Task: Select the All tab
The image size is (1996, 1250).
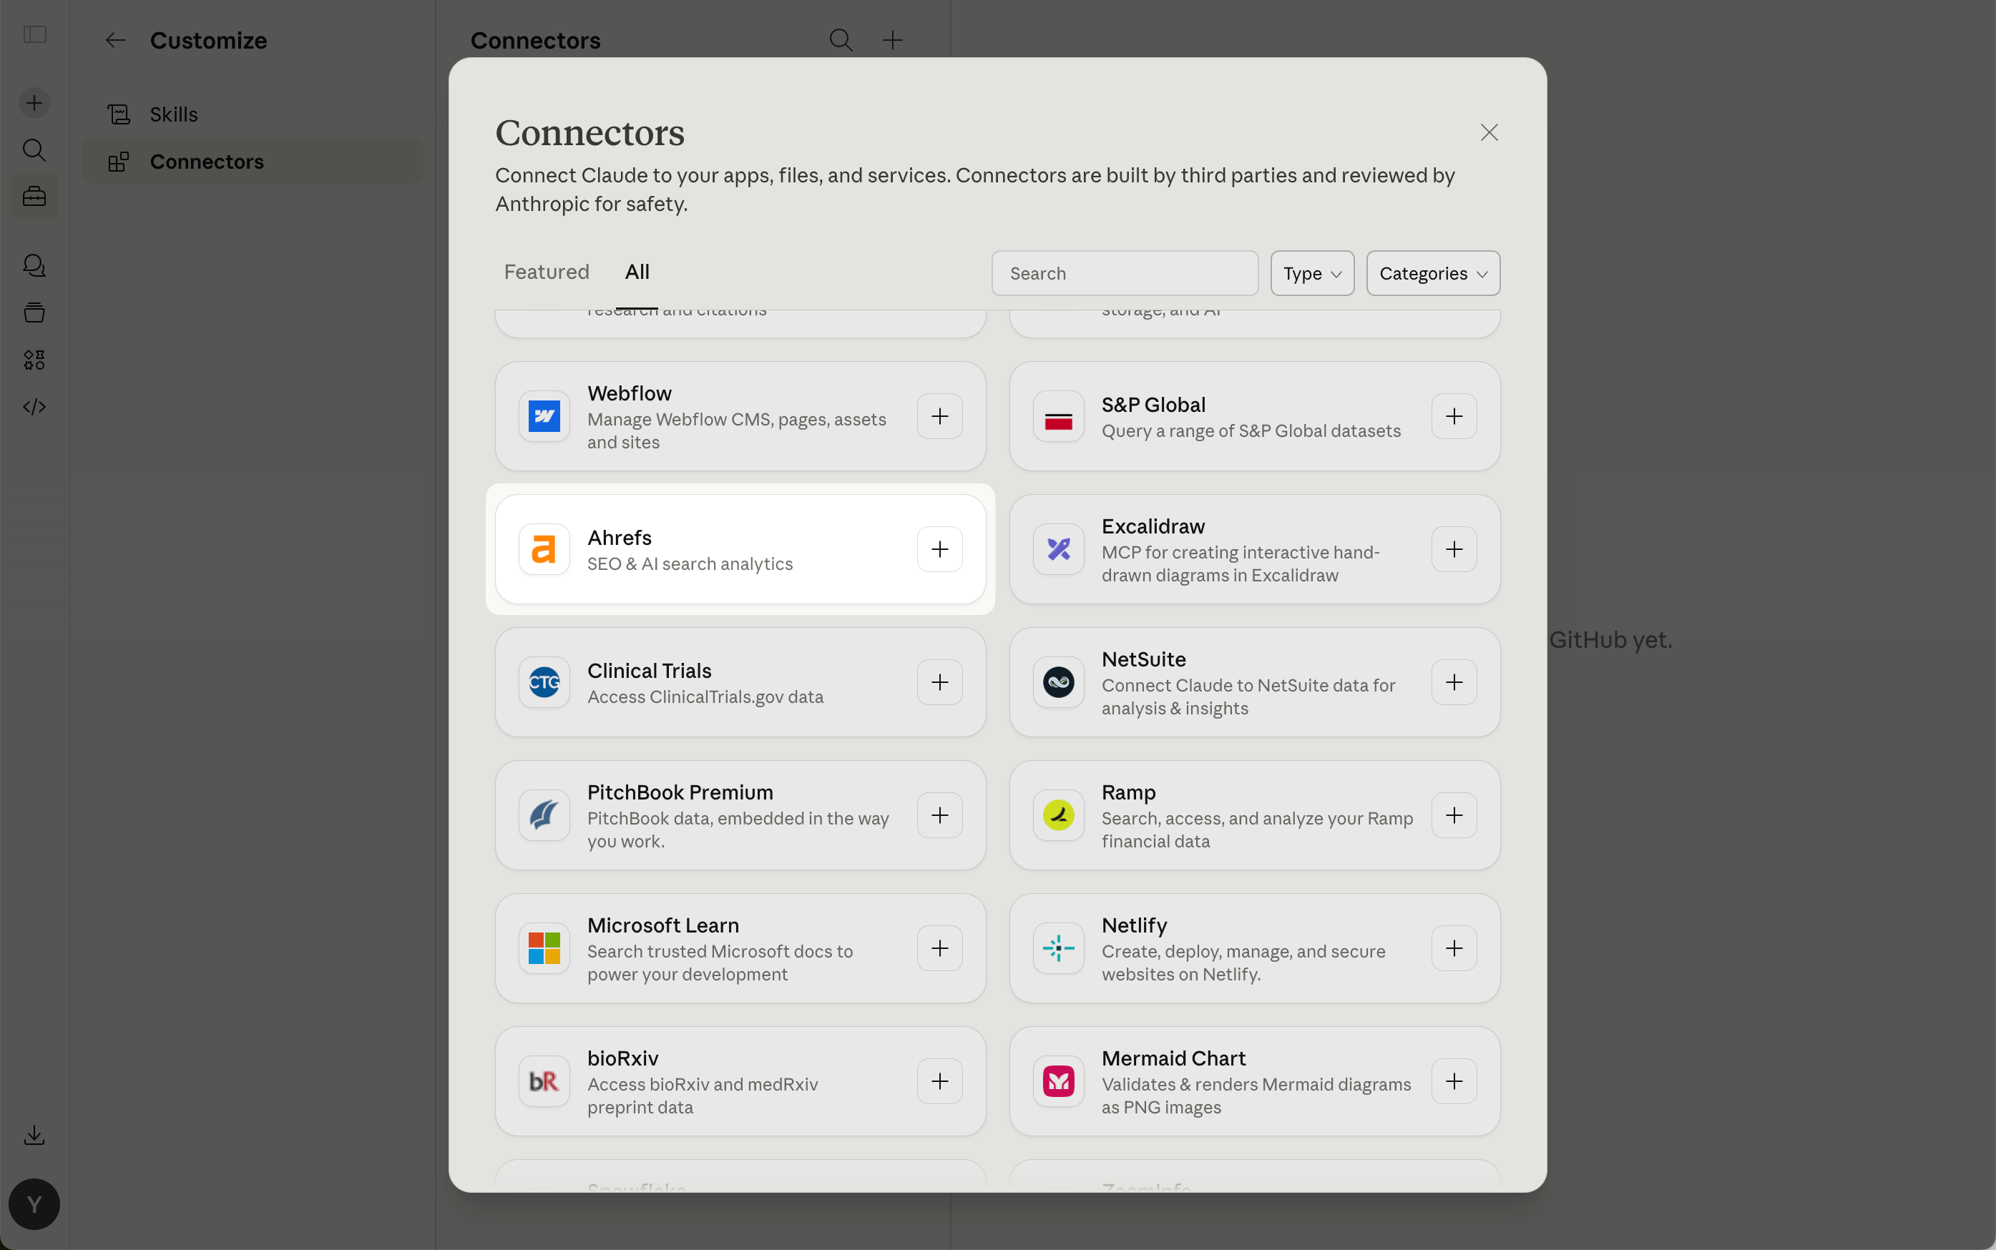Action: pos(637,272)
